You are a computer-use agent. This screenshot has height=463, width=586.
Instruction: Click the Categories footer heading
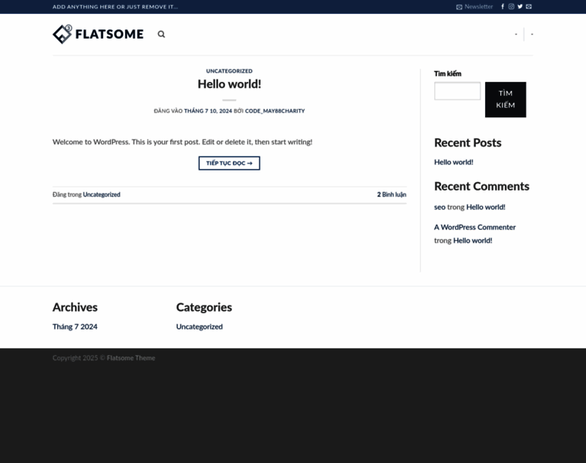(204, 307)
